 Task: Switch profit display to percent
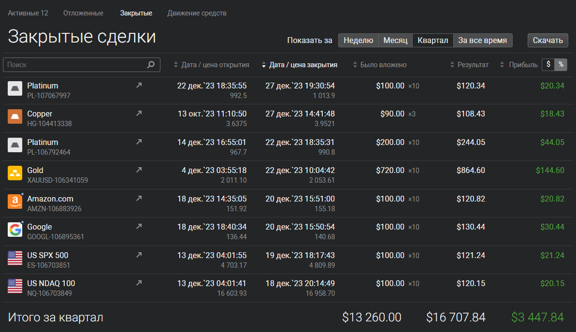coord(561,65)
